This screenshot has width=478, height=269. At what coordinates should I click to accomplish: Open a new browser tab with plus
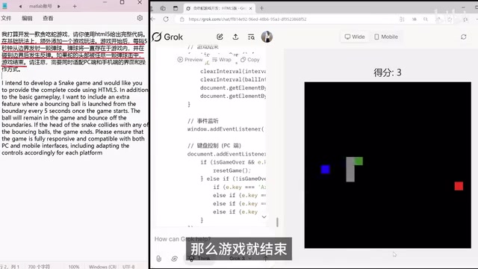261,8
